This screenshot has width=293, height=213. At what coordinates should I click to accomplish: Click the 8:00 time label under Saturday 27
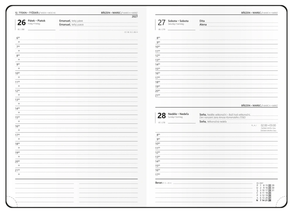pyautogui.click(x=158, y=38)
